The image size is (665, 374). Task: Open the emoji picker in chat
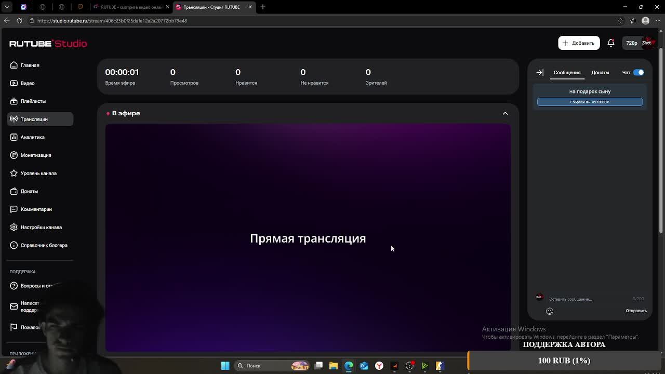[x=550, y=311]
